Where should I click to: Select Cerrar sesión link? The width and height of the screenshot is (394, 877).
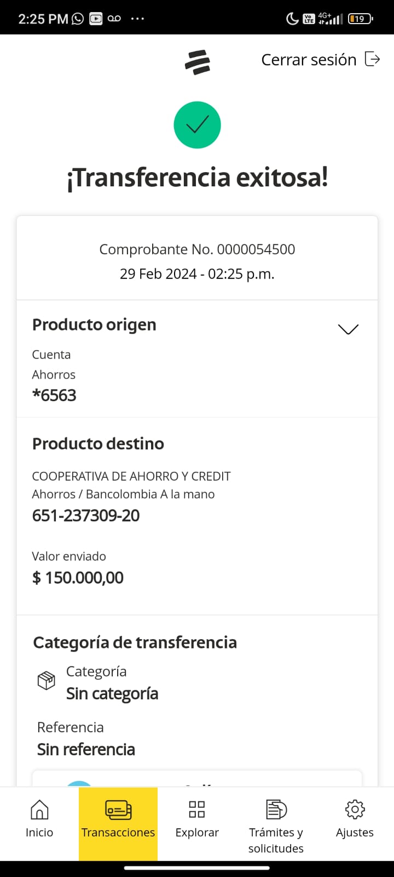309,60
